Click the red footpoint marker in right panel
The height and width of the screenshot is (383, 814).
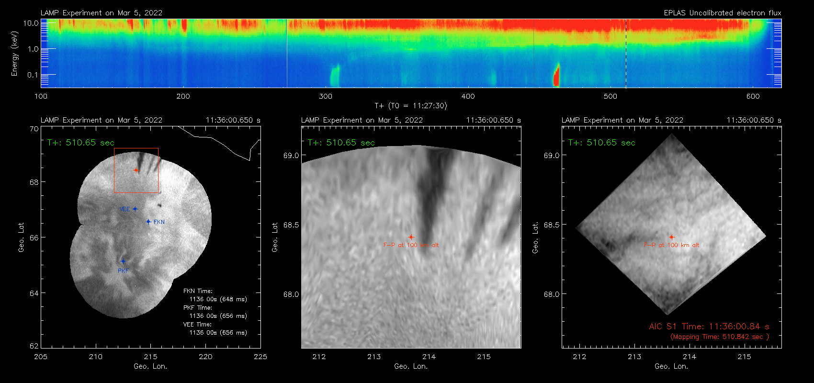pos(672,237)
